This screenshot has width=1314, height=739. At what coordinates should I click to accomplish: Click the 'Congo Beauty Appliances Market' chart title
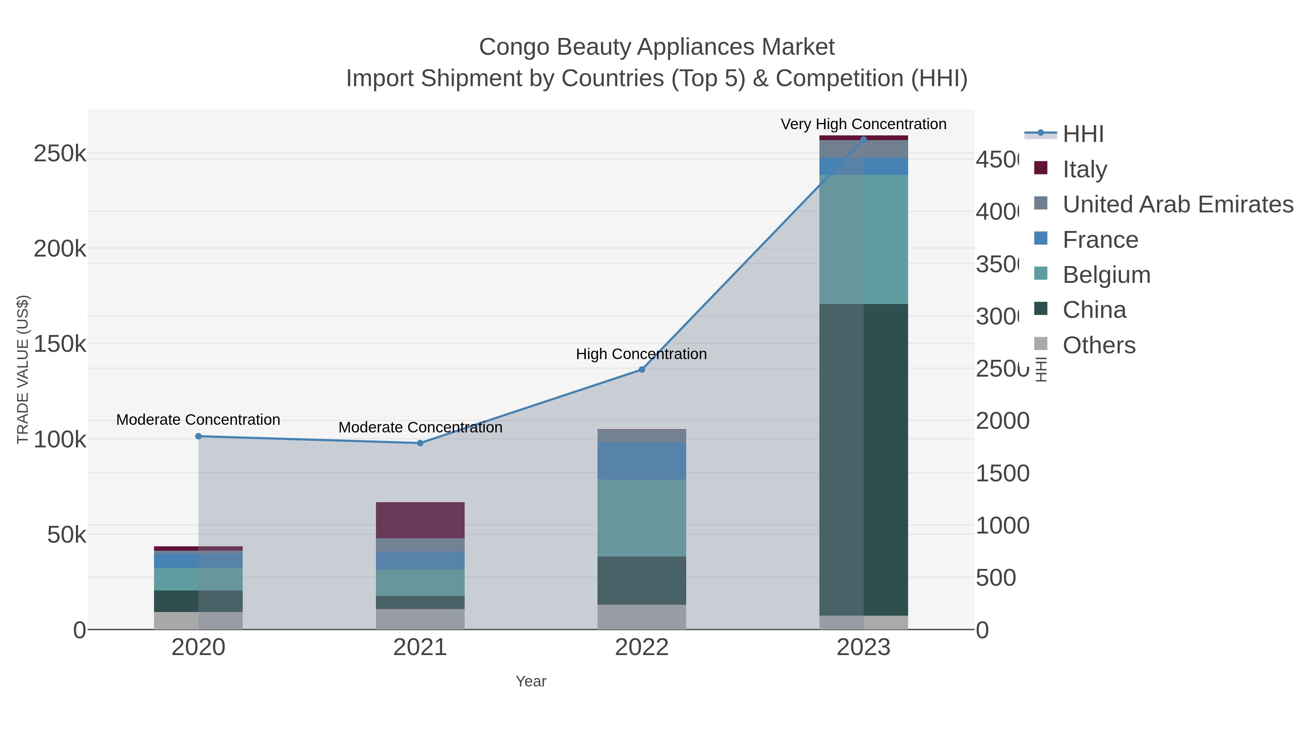(x=657, y=47)
